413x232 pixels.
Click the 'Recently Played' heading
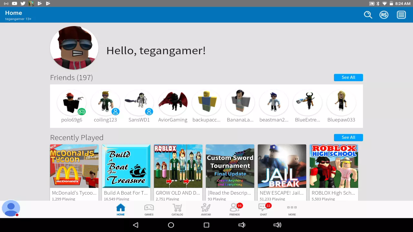[77, 138]
